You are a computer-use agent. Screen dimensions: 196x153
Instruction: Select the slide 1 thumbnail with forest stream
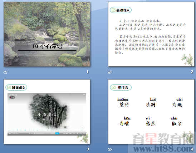[x=47, y=34]
